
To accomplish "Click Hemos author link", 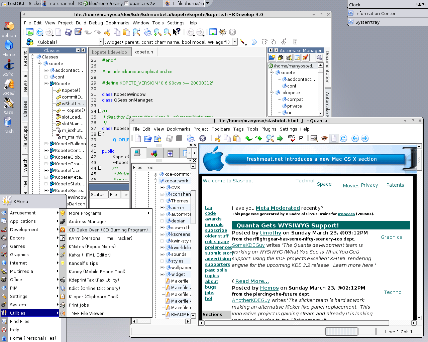I will click(269, 288).
